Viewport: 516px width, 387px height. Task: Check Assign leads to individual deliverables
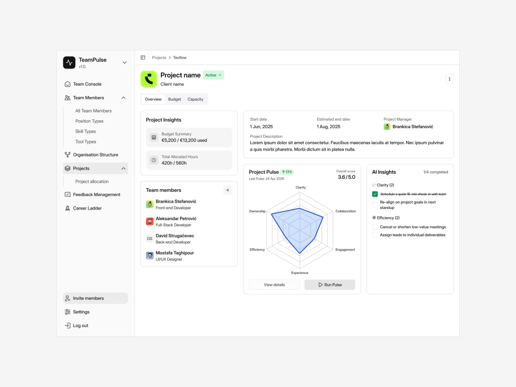(375, 235)
